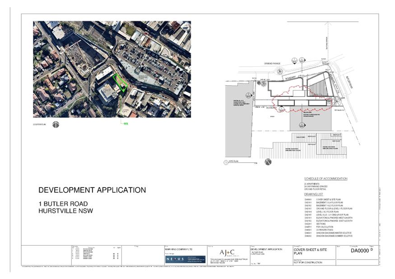This screenshot has height=279, width=395.
Task: Click the drawing list schedule text
Action: coord(328,206)
